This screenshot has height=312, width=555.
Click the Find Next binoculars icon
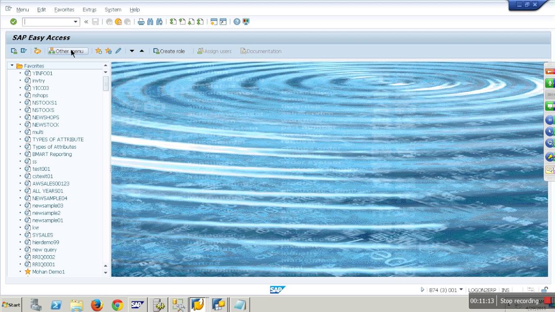tap(159, 22)
